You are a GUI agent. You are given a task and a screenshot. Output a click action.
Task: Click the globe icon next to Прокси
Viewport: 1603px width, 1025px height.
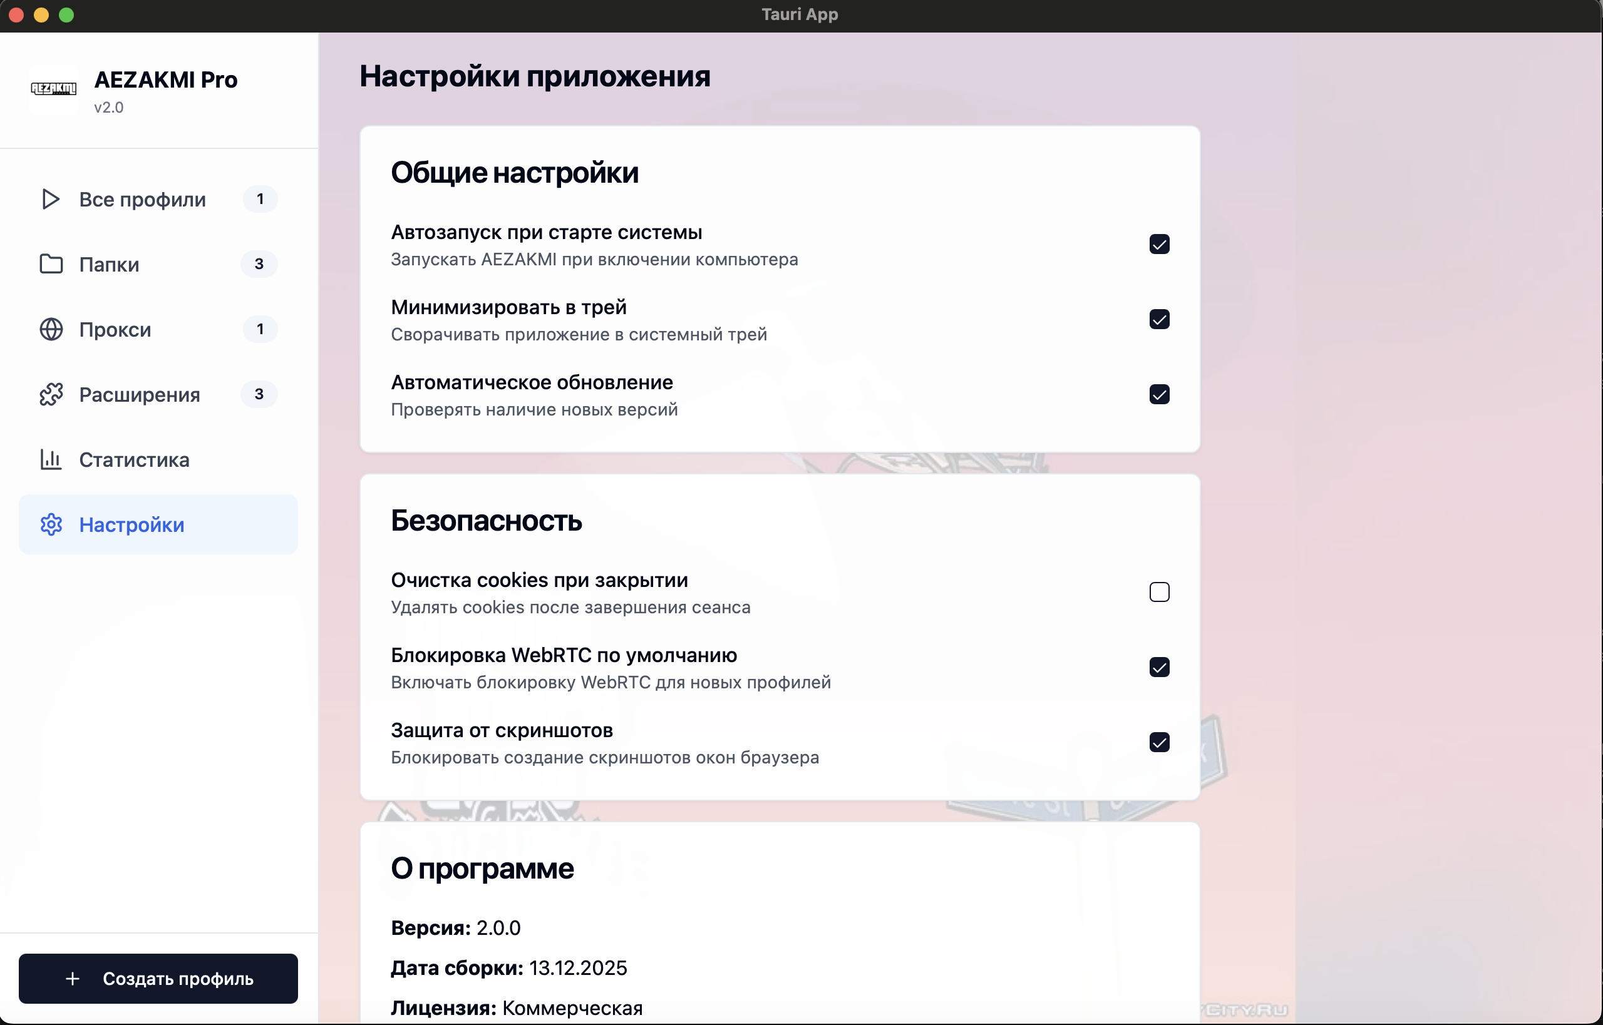50,329
